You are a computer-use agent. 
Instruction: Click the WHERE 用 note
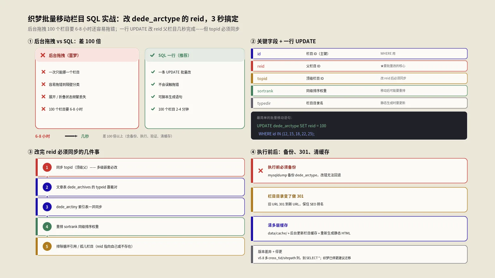[388, 54]
